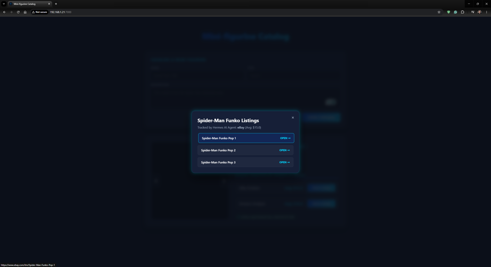The image size is (491, 267).
Task: Bookmark this page with the star icon
Action: pos(439,12)
